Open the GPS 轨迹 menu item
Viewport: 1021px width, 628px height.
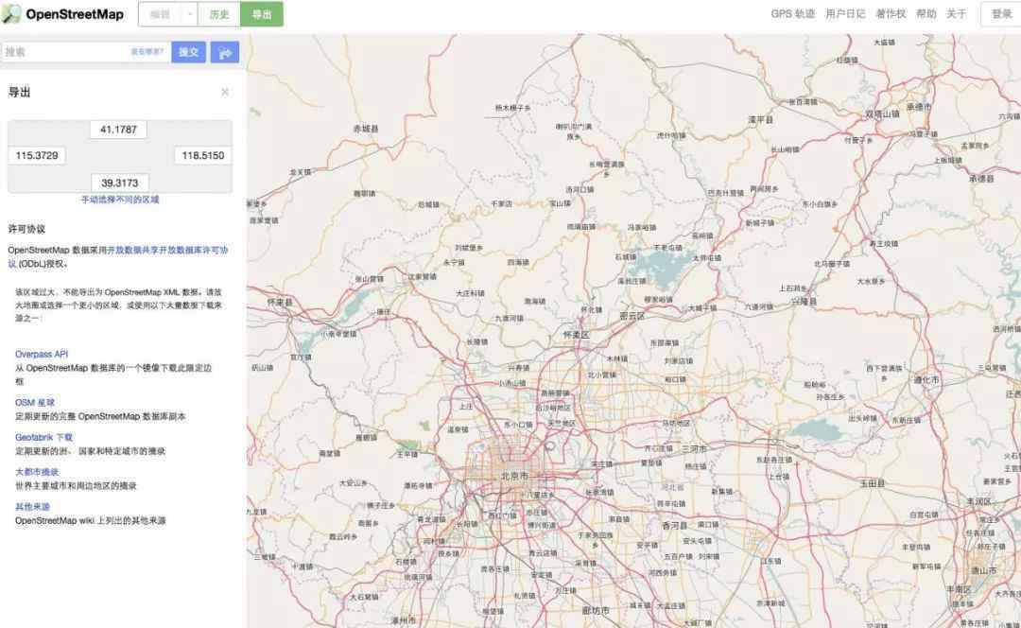pos(792,13)
